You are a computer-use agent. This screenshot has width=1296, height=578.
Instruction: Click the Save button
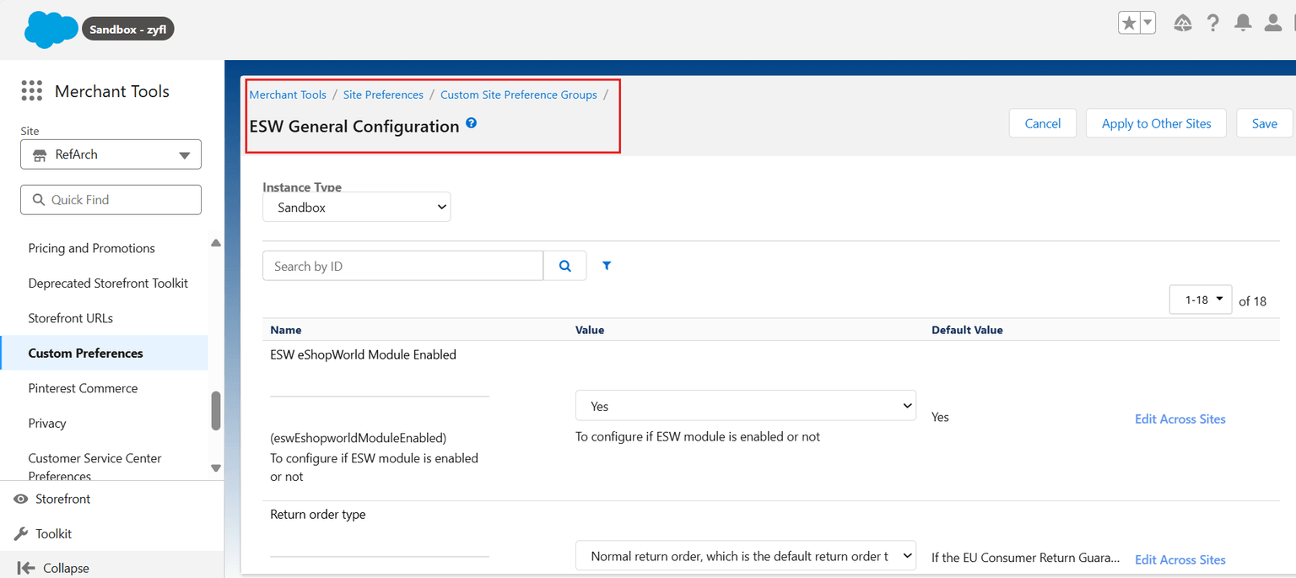tap(1264, 123)
